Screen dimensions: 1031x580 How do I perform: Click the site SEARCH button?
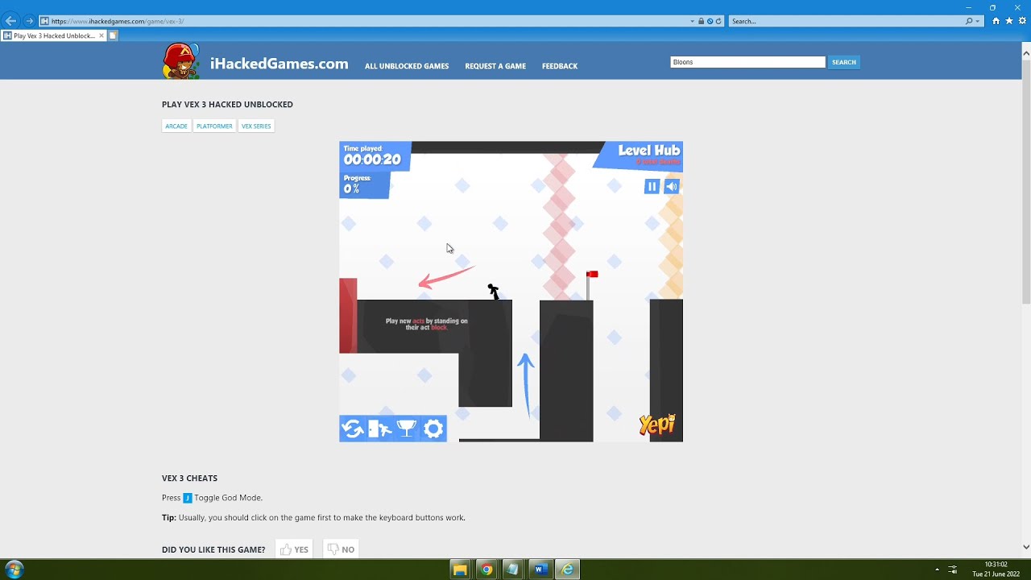coord(844,62)
